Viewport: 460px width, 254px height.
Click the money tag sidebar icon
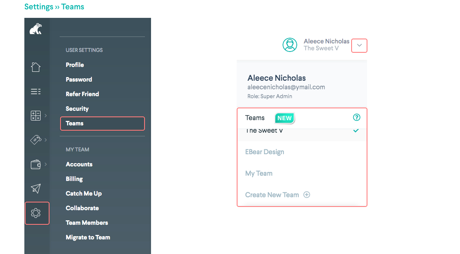coord(36,140)
